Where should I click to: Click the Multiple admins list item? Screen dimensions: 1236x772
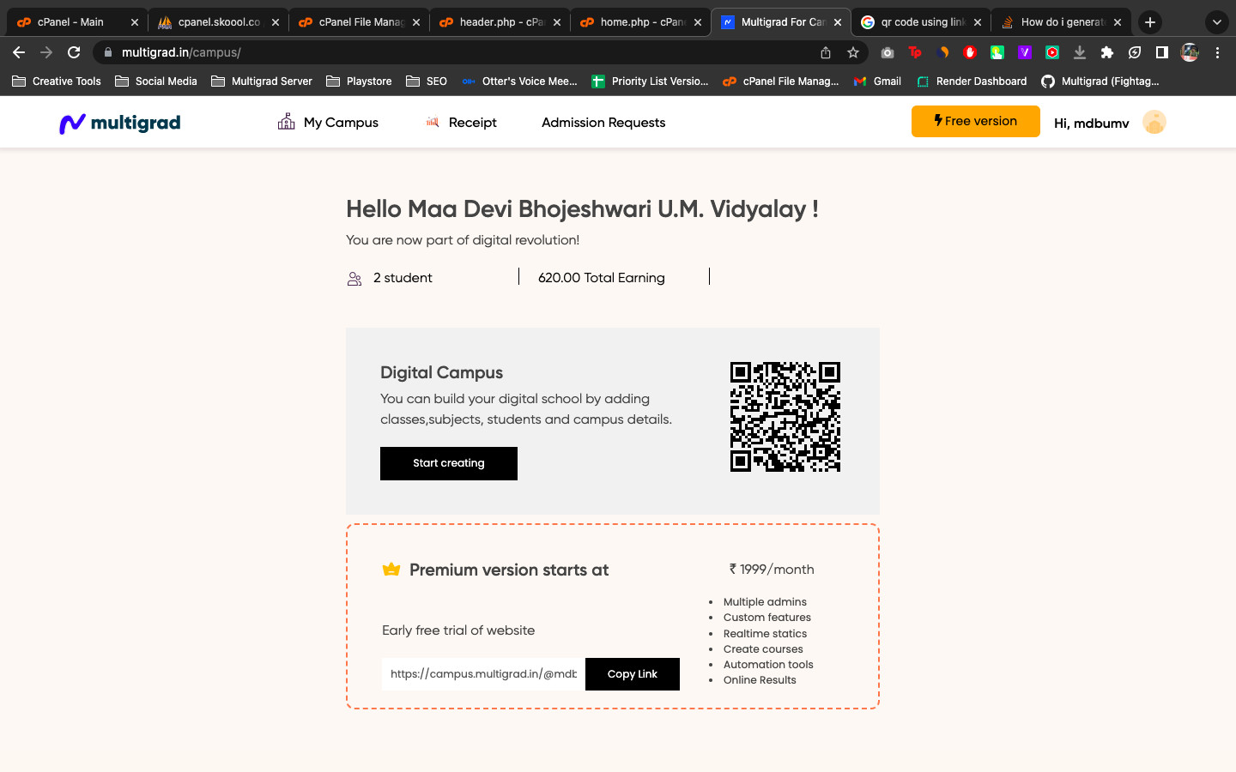[765, 602]
